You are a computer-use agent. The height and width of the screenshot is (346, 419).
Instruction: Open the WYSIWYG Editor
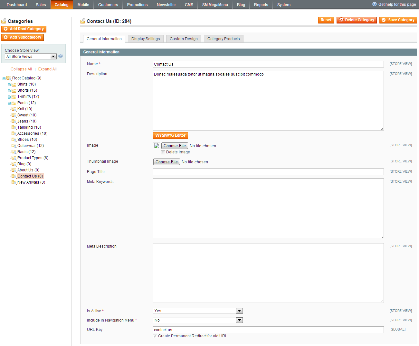pyautogui.click(x=170, y=135)
